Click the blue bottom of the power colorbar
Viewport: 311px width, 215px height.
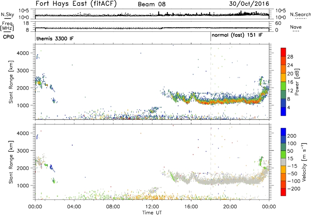[x=283, y=111]
